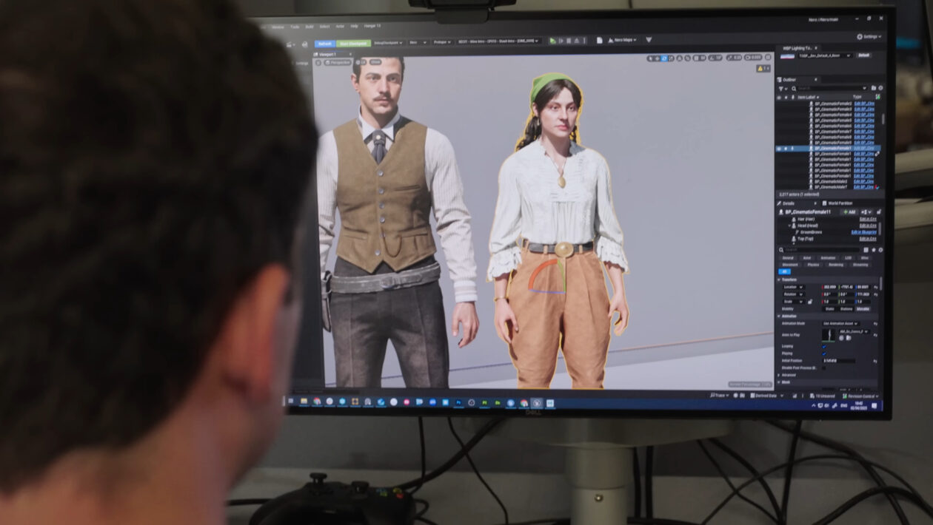This screenshot has width=933, height=525.
Task: Open the Build menu
Action: 310,27
